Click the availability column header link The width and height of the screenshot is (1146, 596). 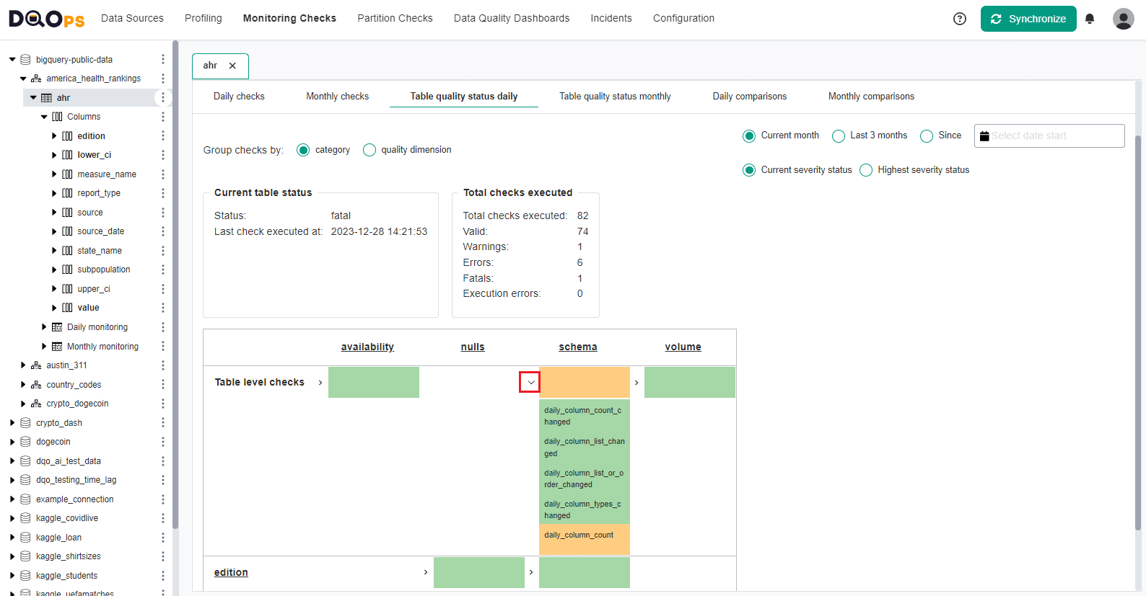[x=367, y=347]
